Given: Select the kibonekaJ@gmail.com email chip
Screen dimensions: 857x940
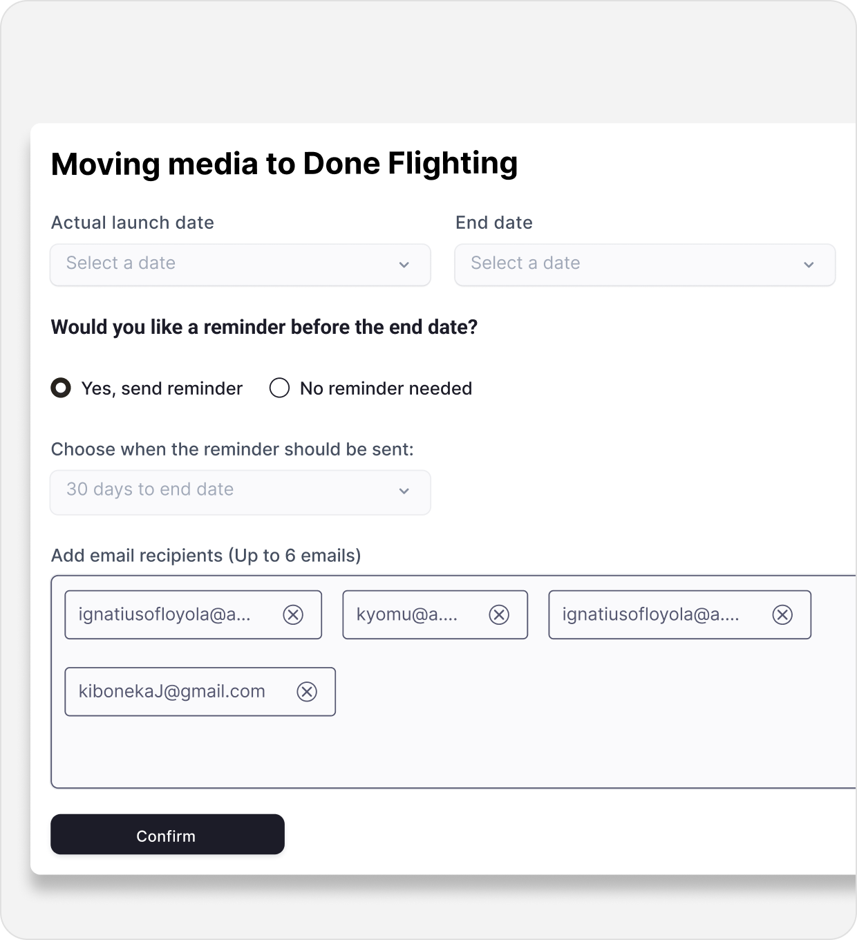Looking at the screenshot, I should click(172, 691).
